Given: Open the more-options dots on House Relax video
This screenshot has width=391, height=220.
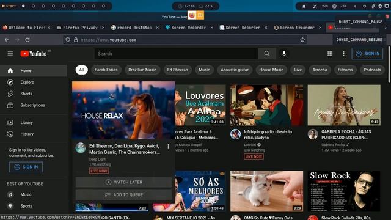Looking at the screenshot, I should pos(168,146).
